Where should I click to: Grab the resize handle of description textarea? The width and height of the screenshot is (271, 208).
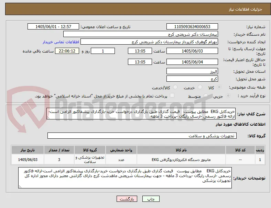pyautogui.click(x=48, y=118)
